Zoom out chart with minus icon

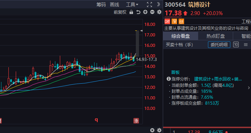click(152, 12)
